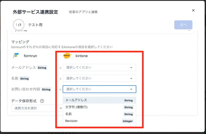Image resolution: width=206 pixels, height=134 pixels.
Task: Click the 1/2 step indicator
Action: click(18, 25)
